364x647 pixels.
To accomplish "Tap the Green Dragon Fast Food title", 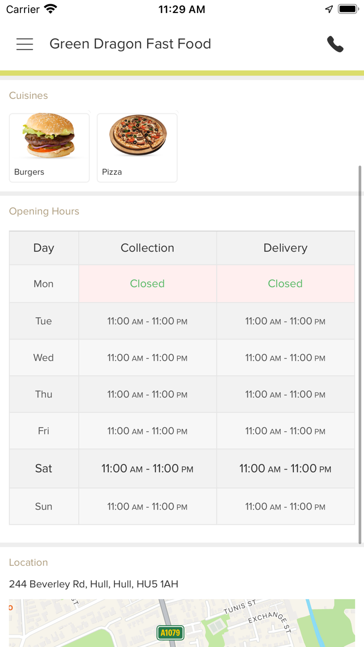I will (130, 44).
